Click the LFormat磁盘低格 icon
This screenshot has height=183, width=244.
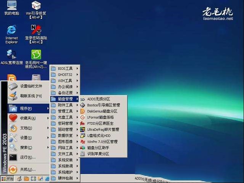(x=82, y=117)
